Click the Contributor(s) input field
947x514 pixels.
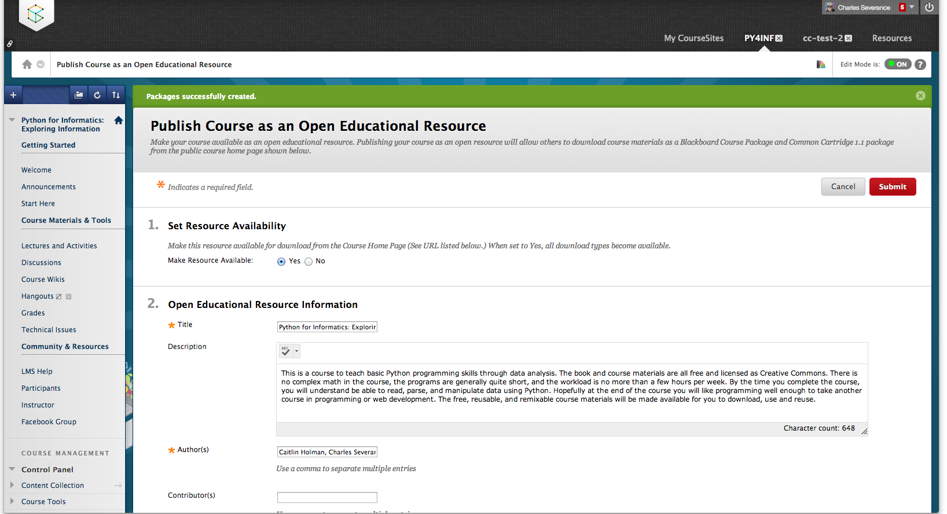point(327,497)
